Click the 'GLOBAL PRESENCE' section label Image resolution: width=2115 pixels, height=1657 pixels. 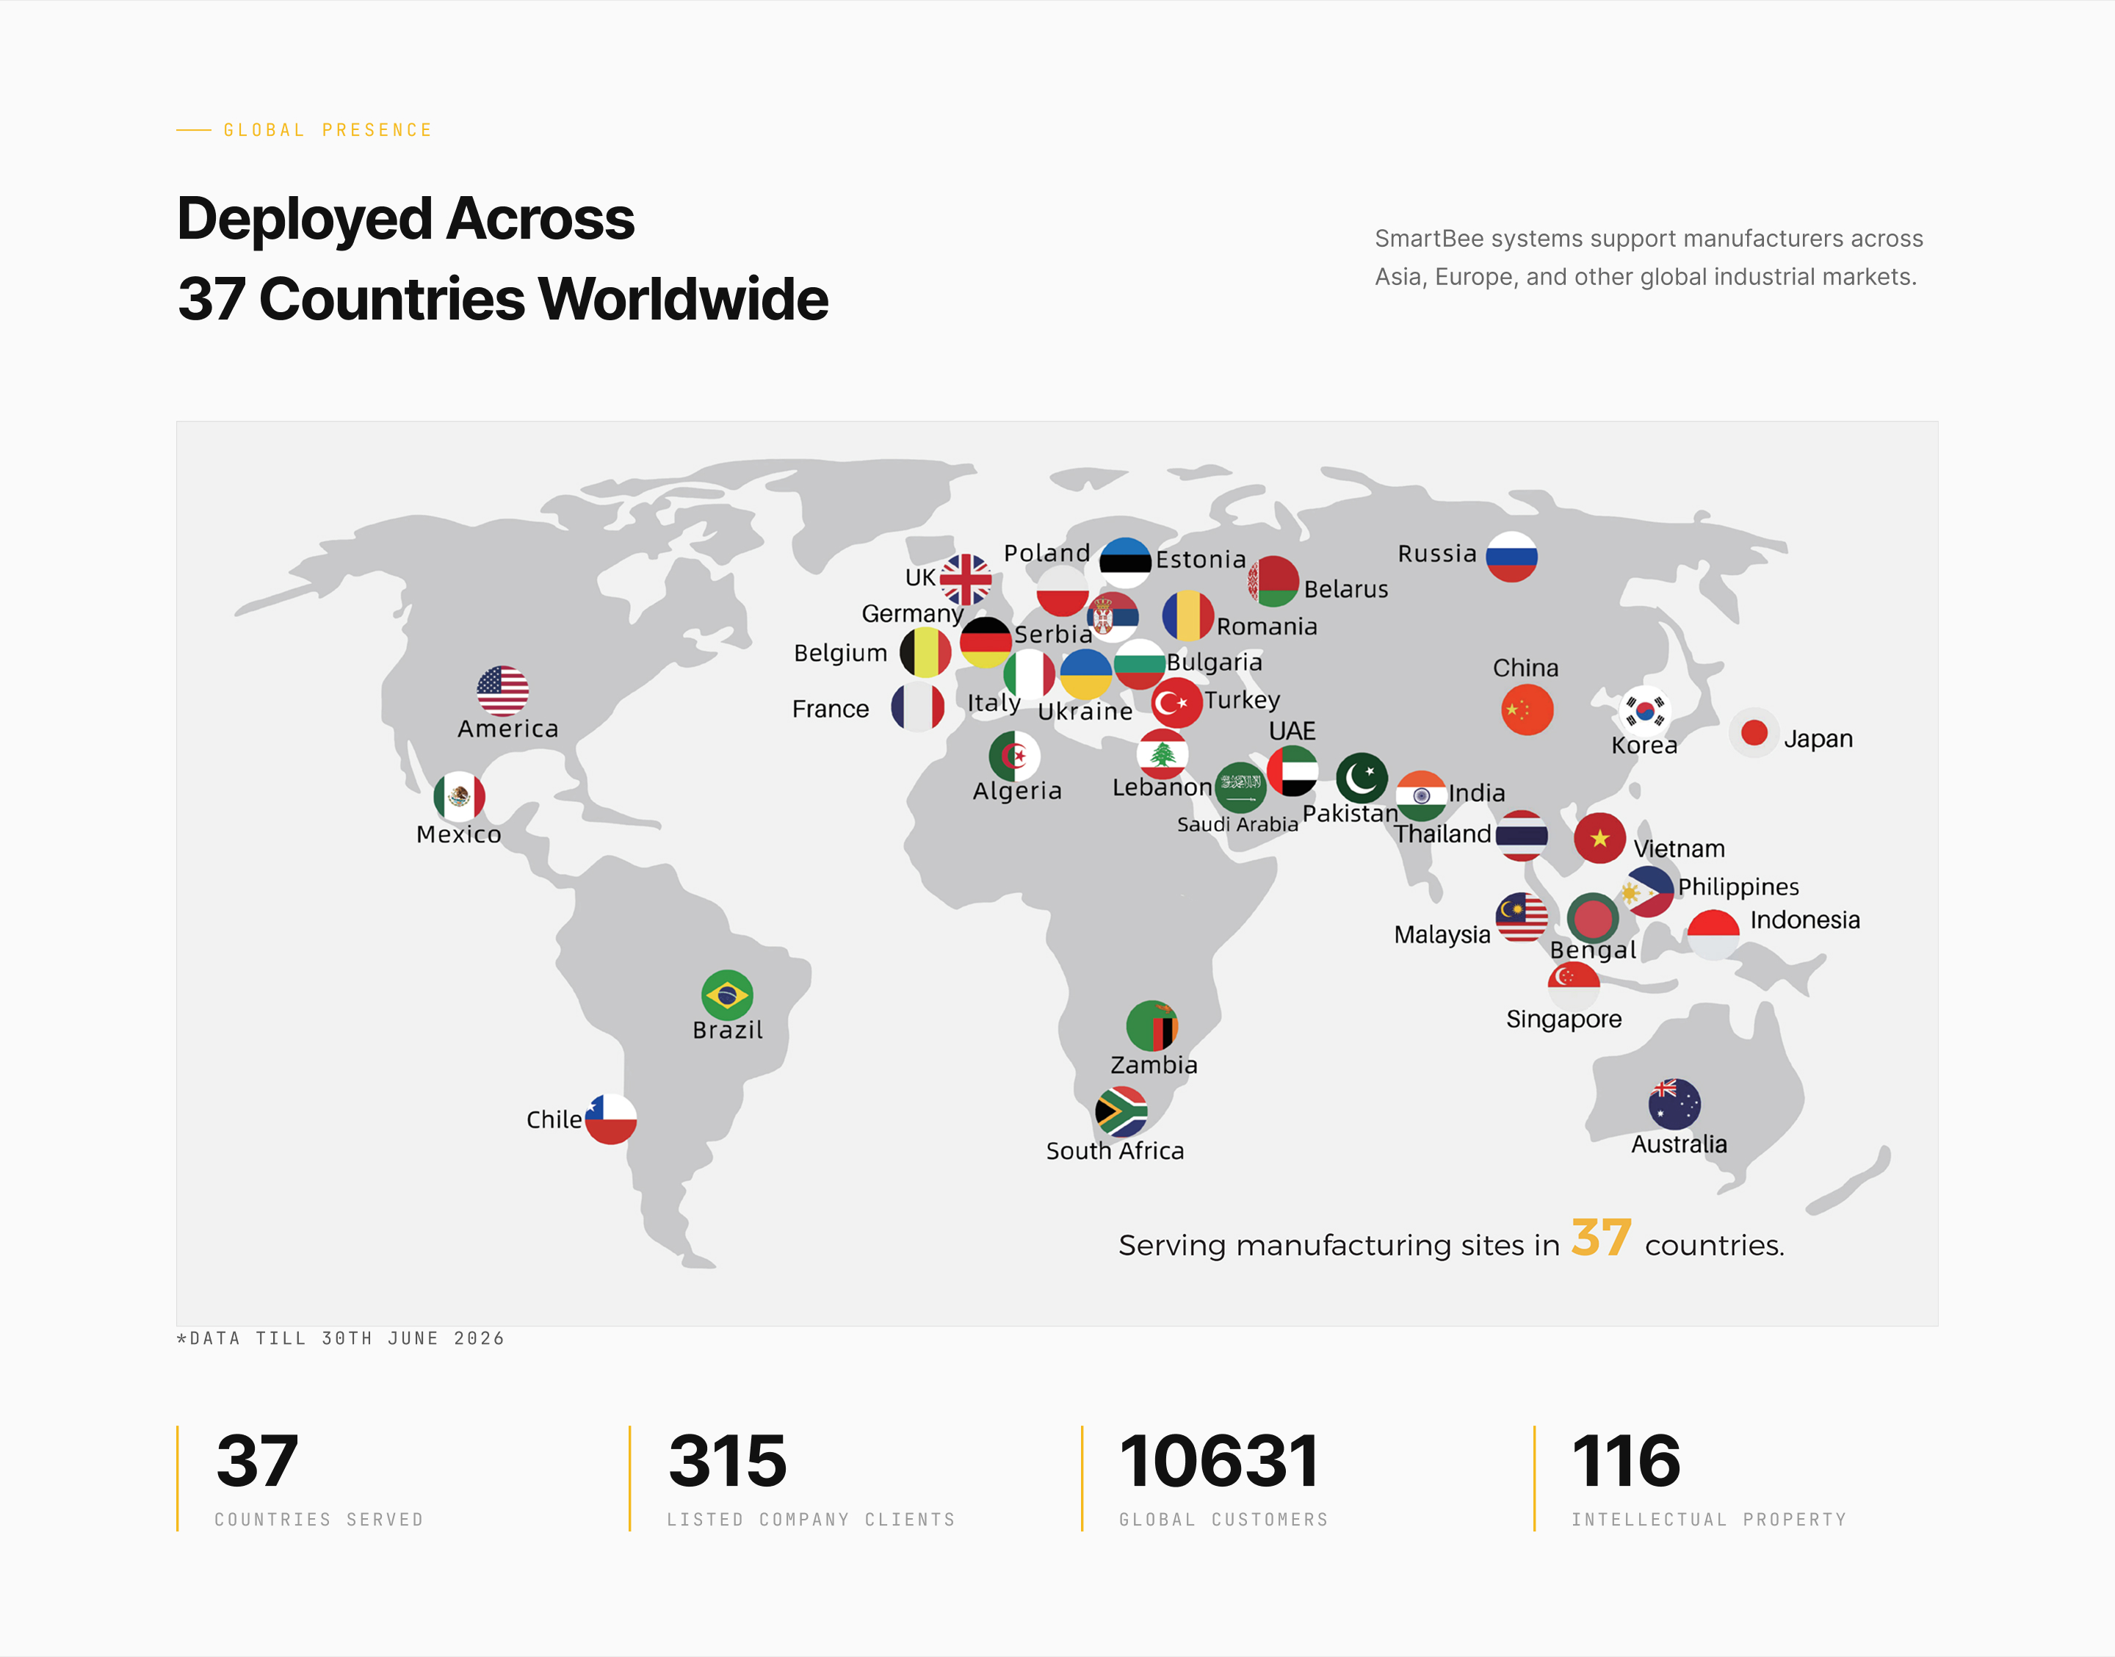[328, 130]
